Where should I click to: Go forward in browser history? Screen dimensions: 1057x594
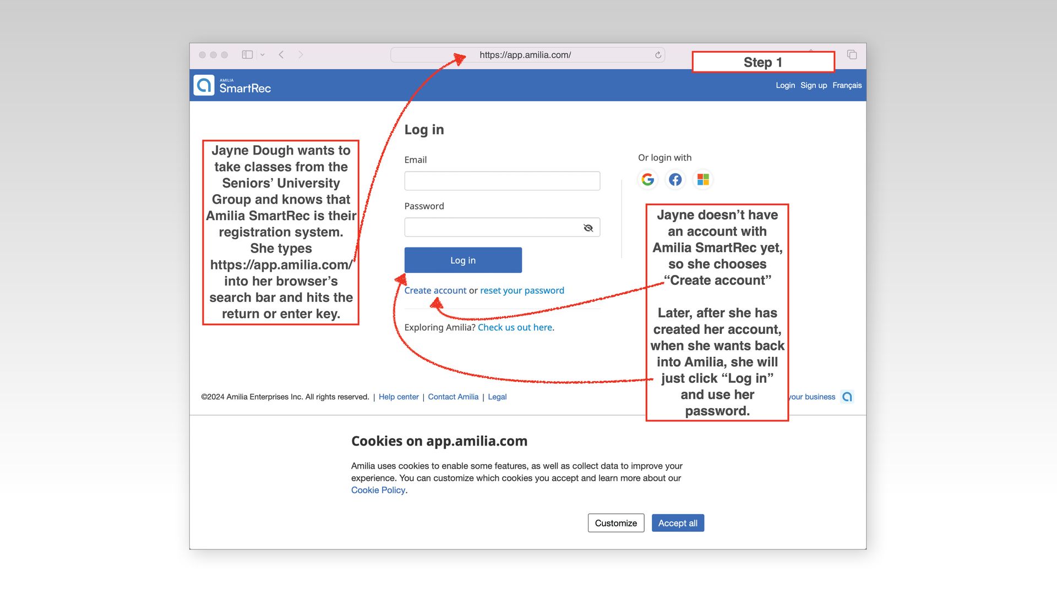[301, 54]
